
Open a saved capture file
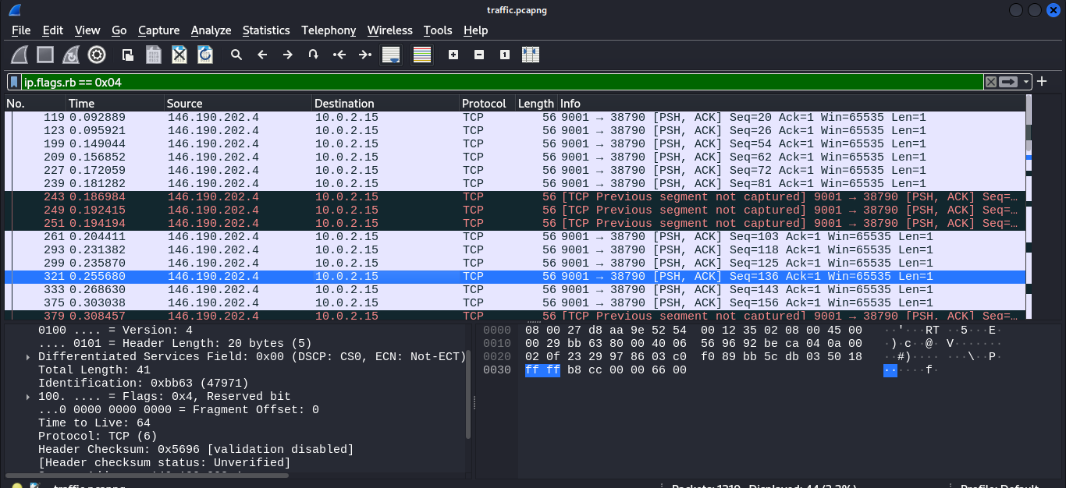click(x=126, y=55)
